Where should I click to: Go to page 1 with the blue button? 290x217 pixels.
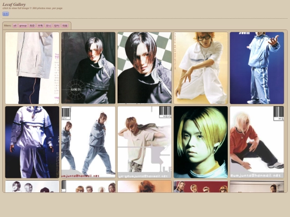pos(5,14)
